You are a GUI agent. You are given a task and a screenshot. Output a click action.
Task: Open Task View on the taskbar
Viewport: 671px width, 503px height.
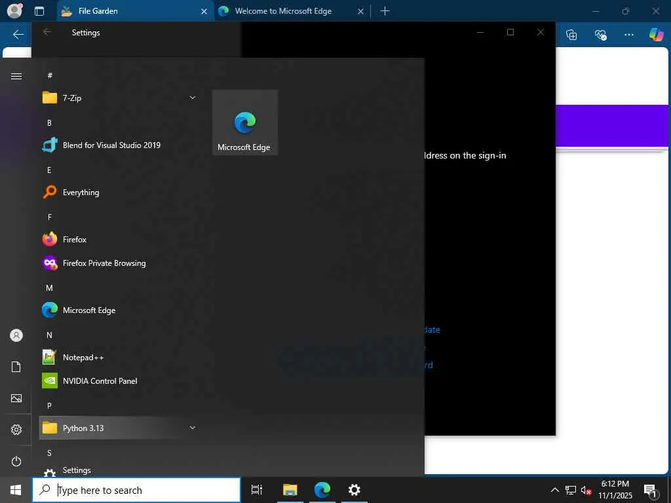(256, 490)
